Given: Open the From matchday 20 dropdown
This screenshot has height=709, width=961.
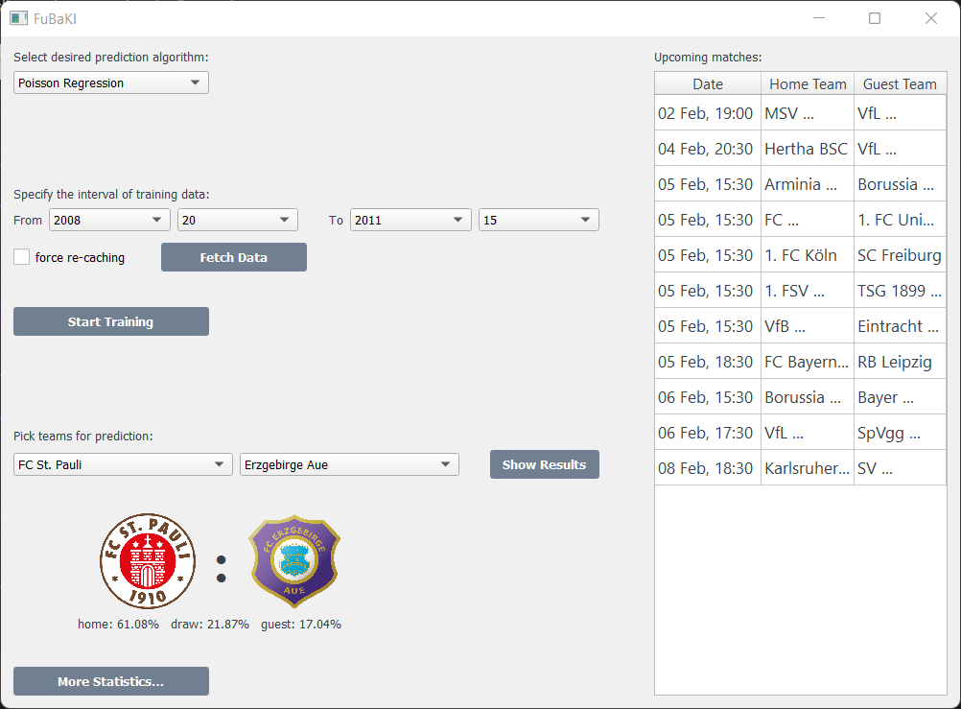Looking at the screenshot, I should tap(237, 220).
